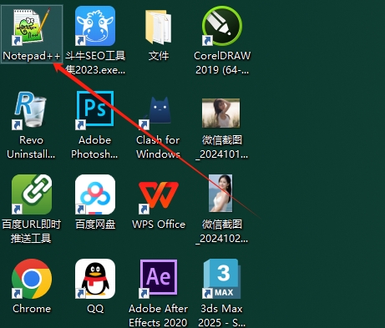
Task: Click the 微信截图_2024102... file name label
Action: point(222,231)
